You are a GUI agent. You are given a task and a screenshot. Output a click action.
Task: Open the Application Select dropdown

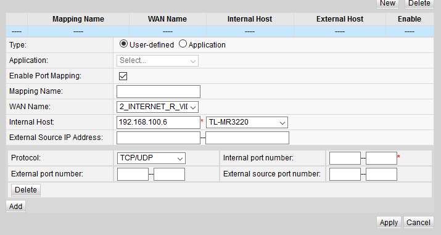pyautogui.click(x=157, y=60)
